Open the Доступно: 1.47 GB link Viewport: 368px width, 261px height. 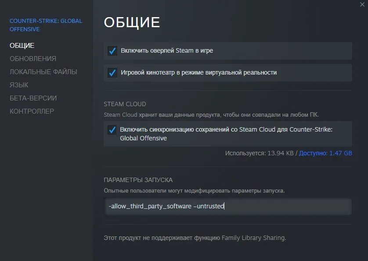325,153
